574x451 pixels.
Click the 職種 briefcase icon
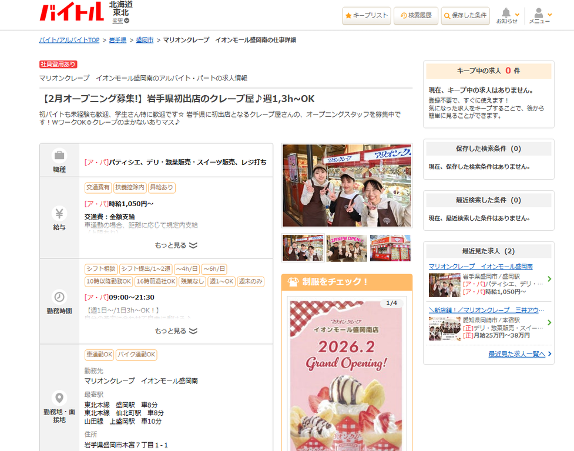click(59, 156)
